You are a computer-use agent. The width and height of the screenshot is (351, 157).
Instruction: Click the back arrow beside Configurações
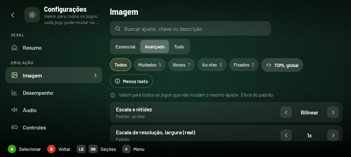(x=13, y=15)
